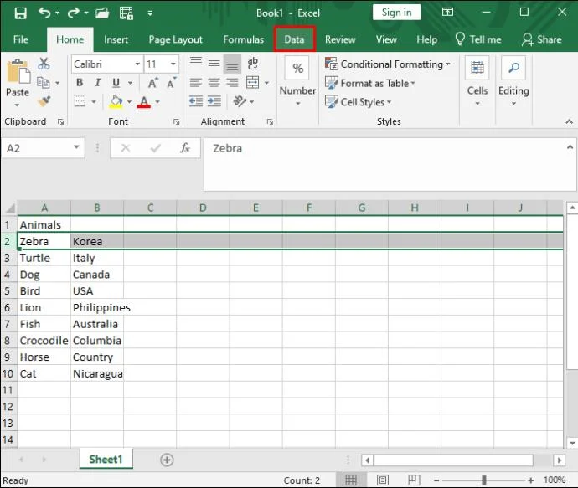Switch to Page Layout view icon
Viewport: 578px width, 488px height.
(x=382, y=480)
